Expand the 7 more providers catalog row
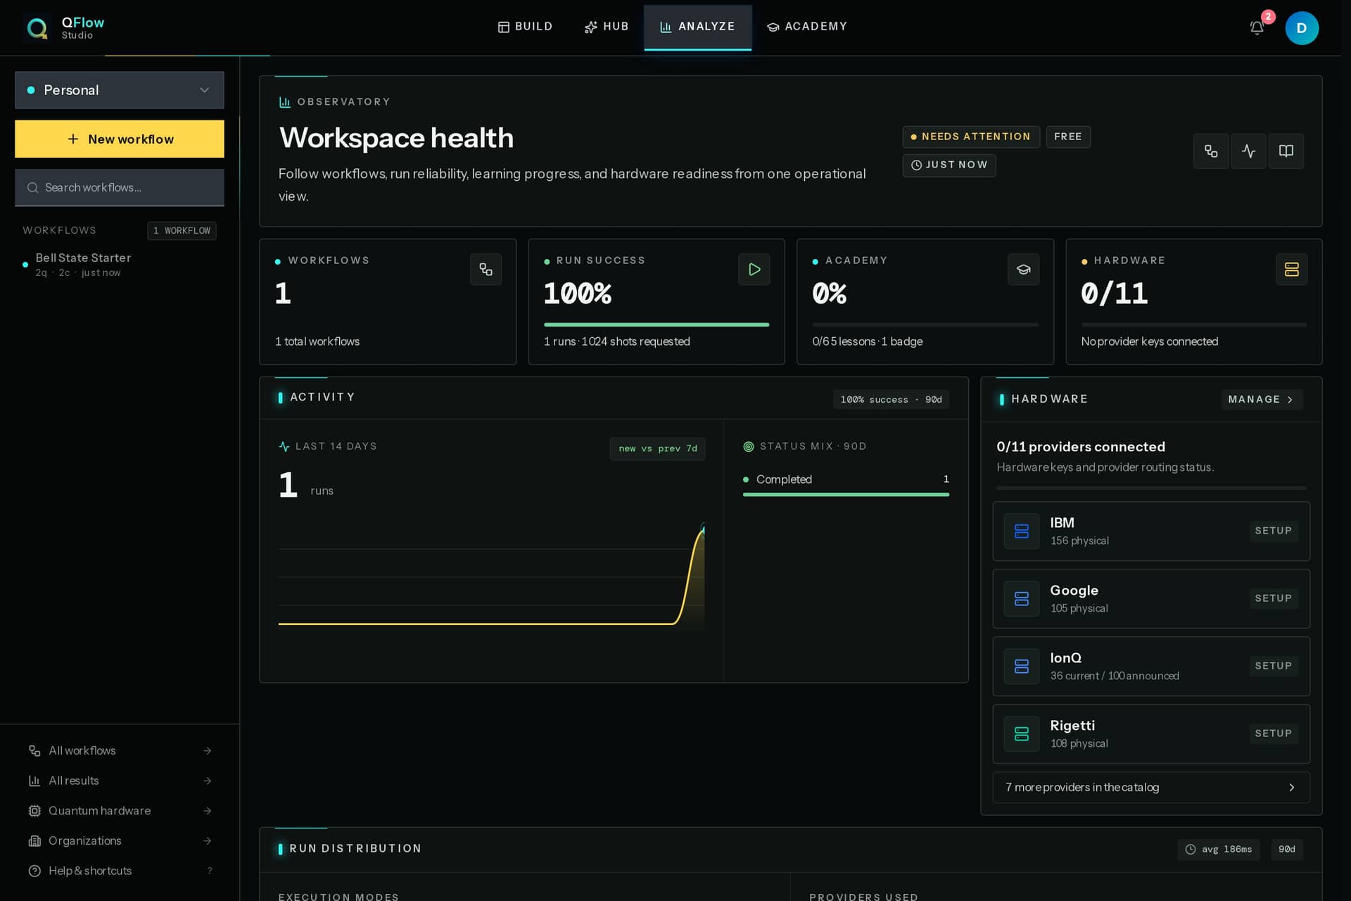1351x901 pixels. pyautogui.click(x=1151, y=787)
